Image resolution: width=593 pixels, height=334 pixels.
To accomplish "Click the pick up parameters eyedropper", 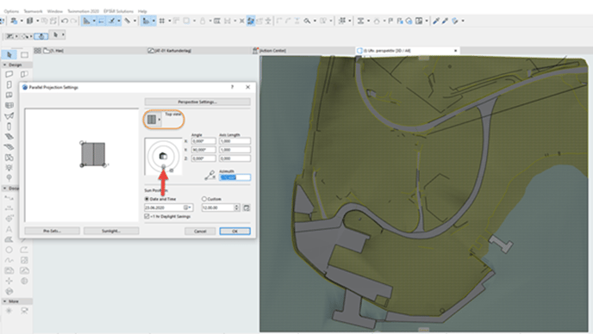I will point(435,21).
